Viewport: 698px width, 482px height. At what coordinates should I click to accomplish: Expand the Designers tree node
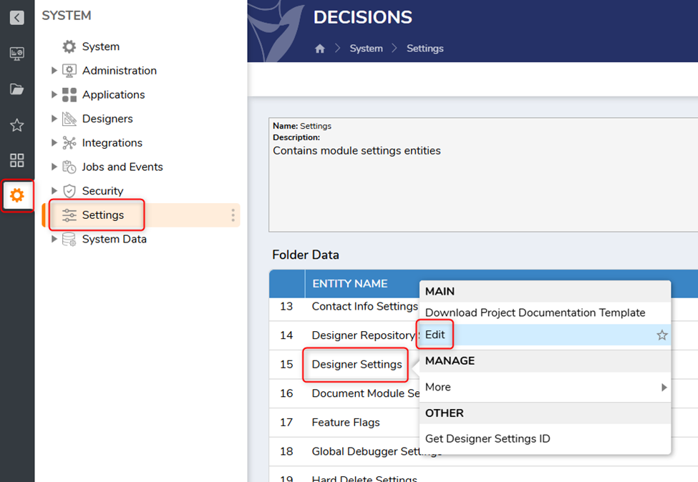[x=54, y=119]
